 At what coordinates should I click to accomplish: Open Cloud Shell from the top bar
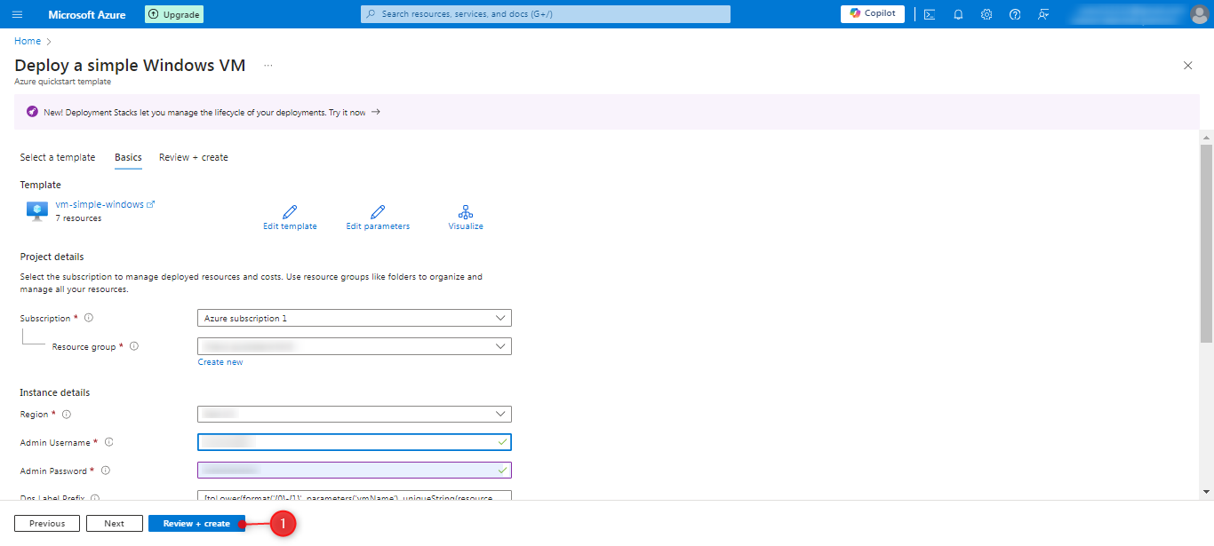tap(930, 14)
